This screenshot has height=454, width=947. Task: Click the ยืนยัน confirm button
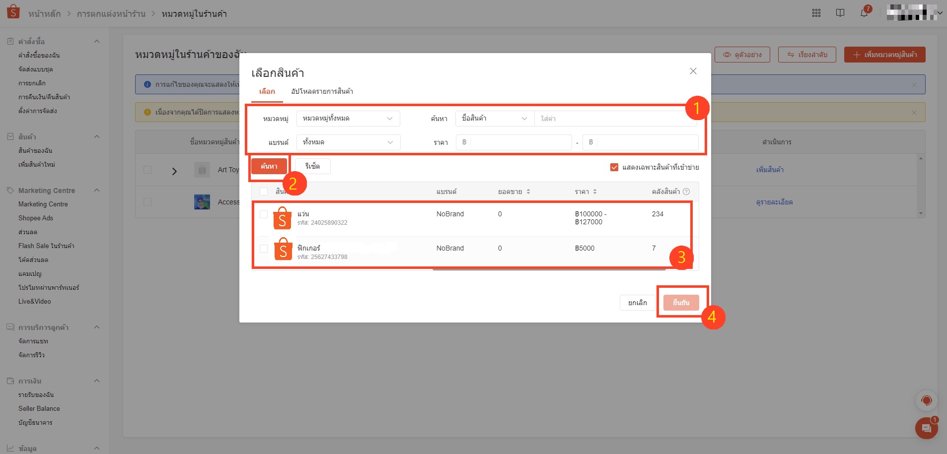(x=681, y=303)
